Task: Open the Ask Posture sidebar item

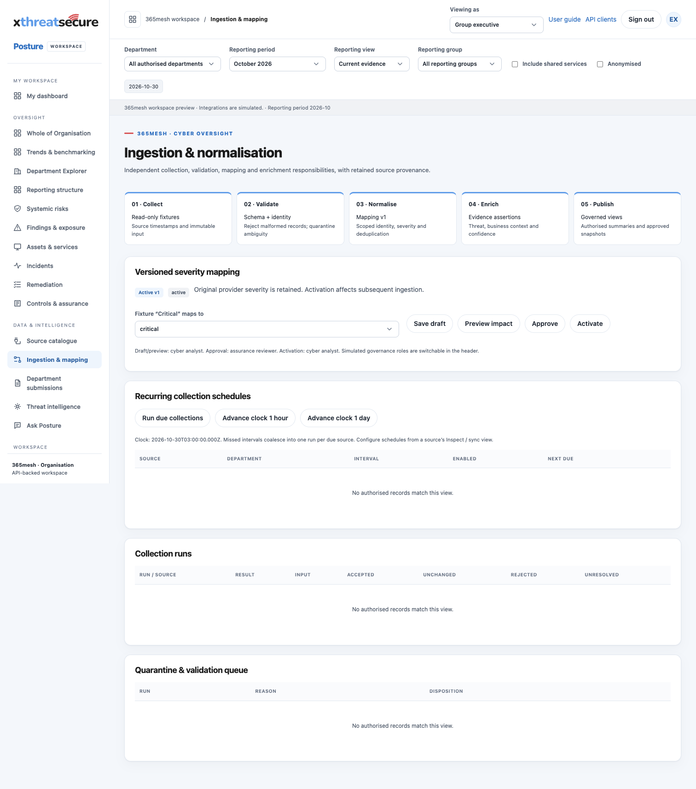Action: coord(54,425)
